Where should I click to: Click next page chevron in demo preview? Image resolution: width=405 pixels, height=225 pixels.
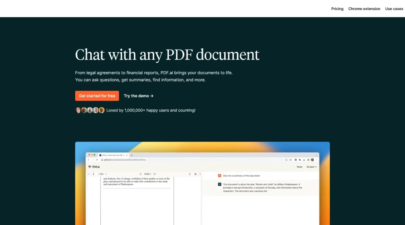tap(106, 174)
